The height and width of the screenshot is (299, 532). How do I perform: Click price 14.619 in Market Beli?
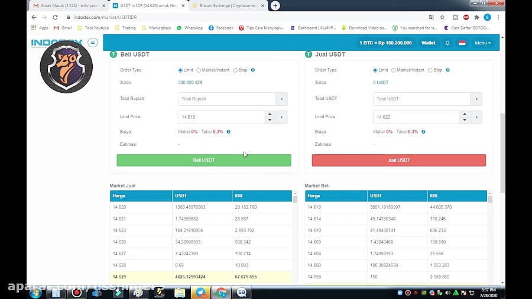click(314, 207)
